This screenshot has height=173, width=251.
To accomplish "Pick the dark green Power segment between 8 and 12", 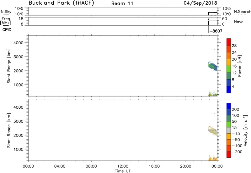I will [x=229, y=76].
